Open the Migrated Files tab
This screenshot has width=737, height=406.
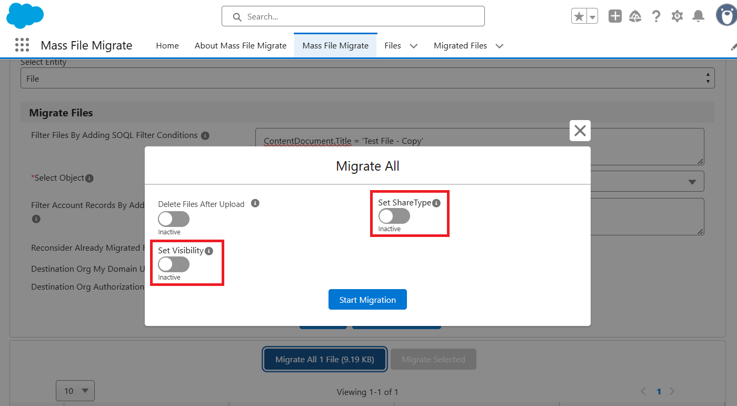[461, 46]
